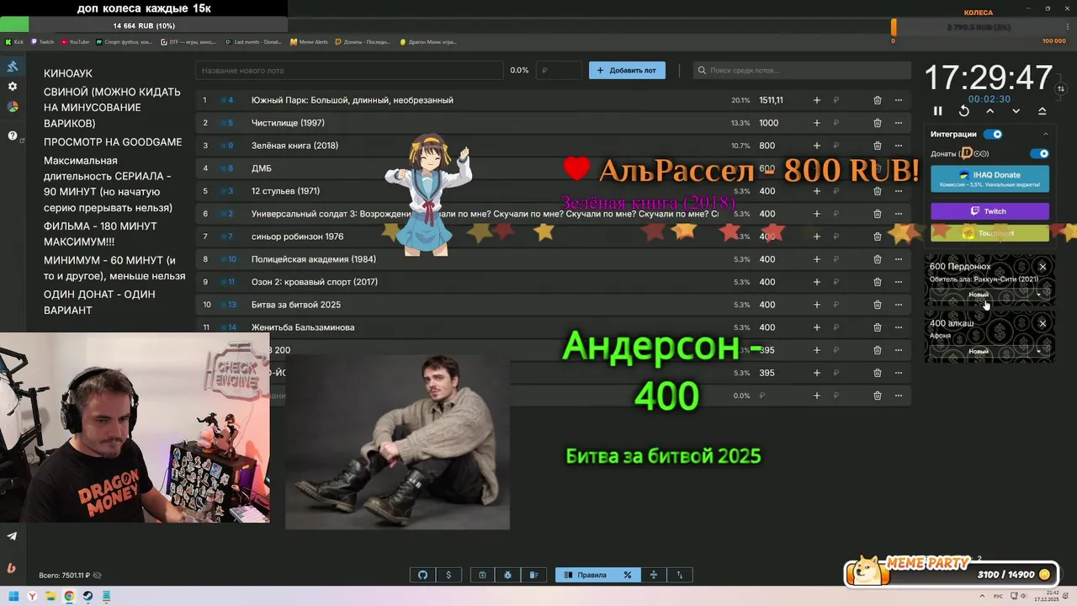
Task: Click the IHAQ Donate button
Action: click(x=989, y=178)
